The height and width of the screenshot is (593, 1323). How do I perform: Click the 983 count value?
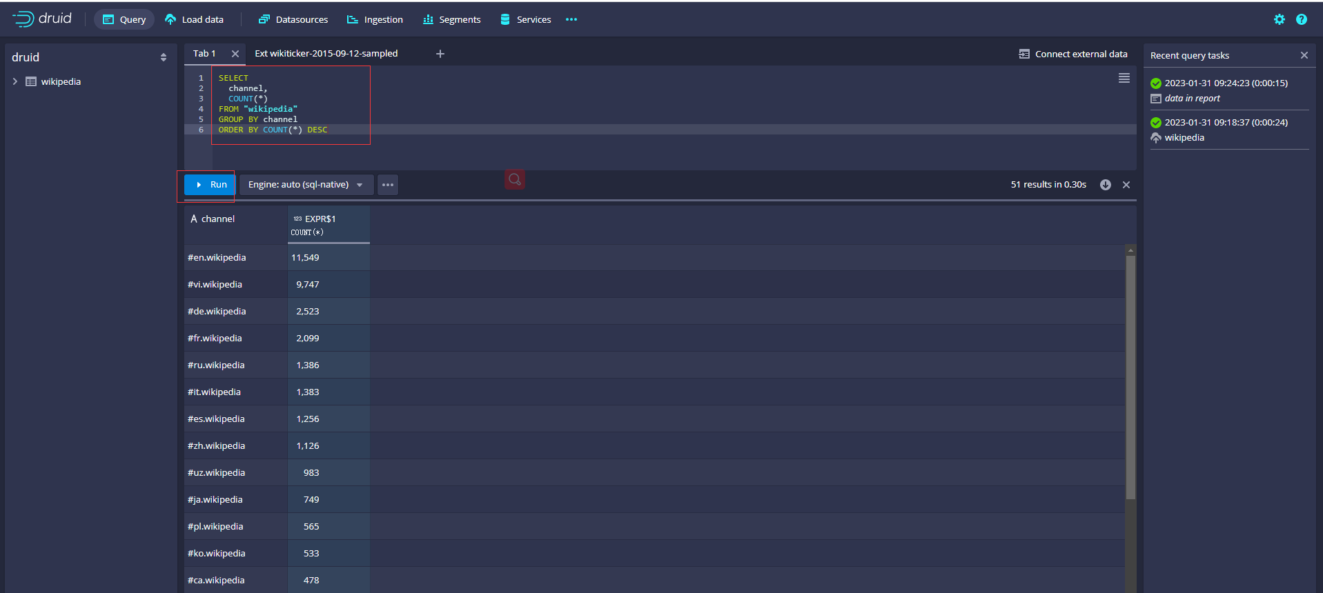click(x=311, y=472)
